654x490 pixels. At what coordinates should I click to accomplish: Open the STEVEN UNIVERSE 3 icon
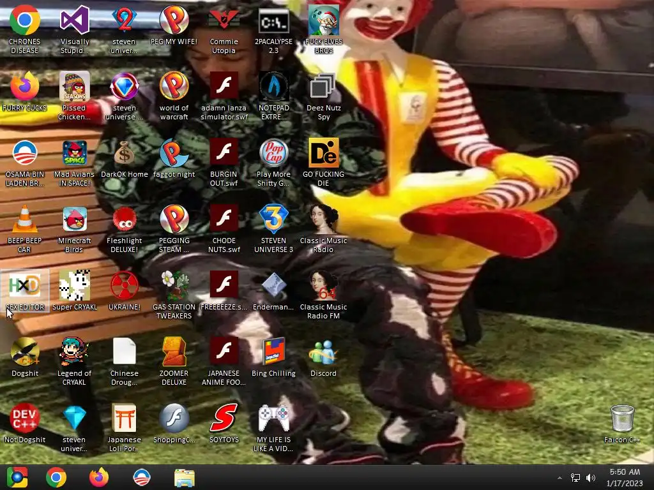pyautogui.click(x=273, y=219)
